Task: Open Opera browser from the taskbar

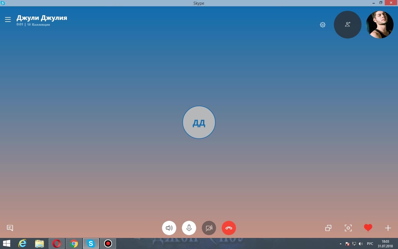Action: 57,243
